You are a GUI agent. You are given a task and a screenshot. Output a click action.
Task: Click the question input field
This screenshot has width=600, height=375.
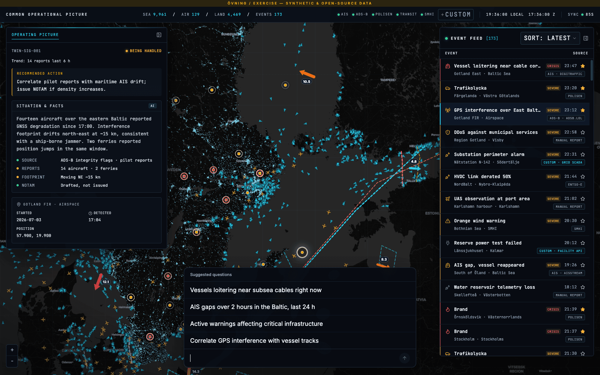tap(292, 358)
